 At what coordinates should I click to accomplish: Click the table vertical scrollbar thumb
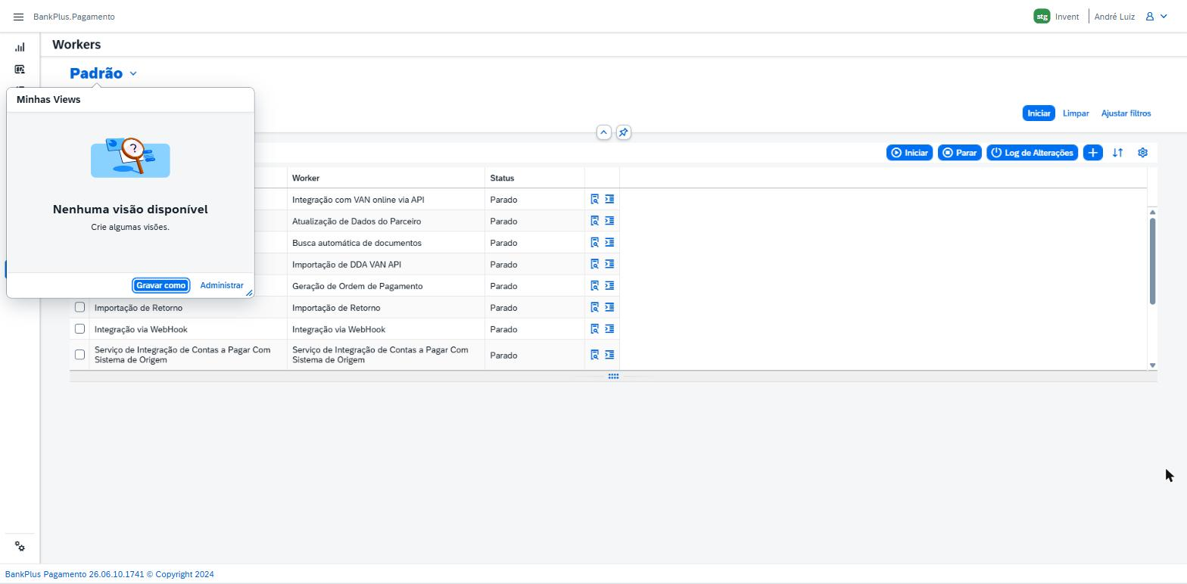pos(1152,261)
